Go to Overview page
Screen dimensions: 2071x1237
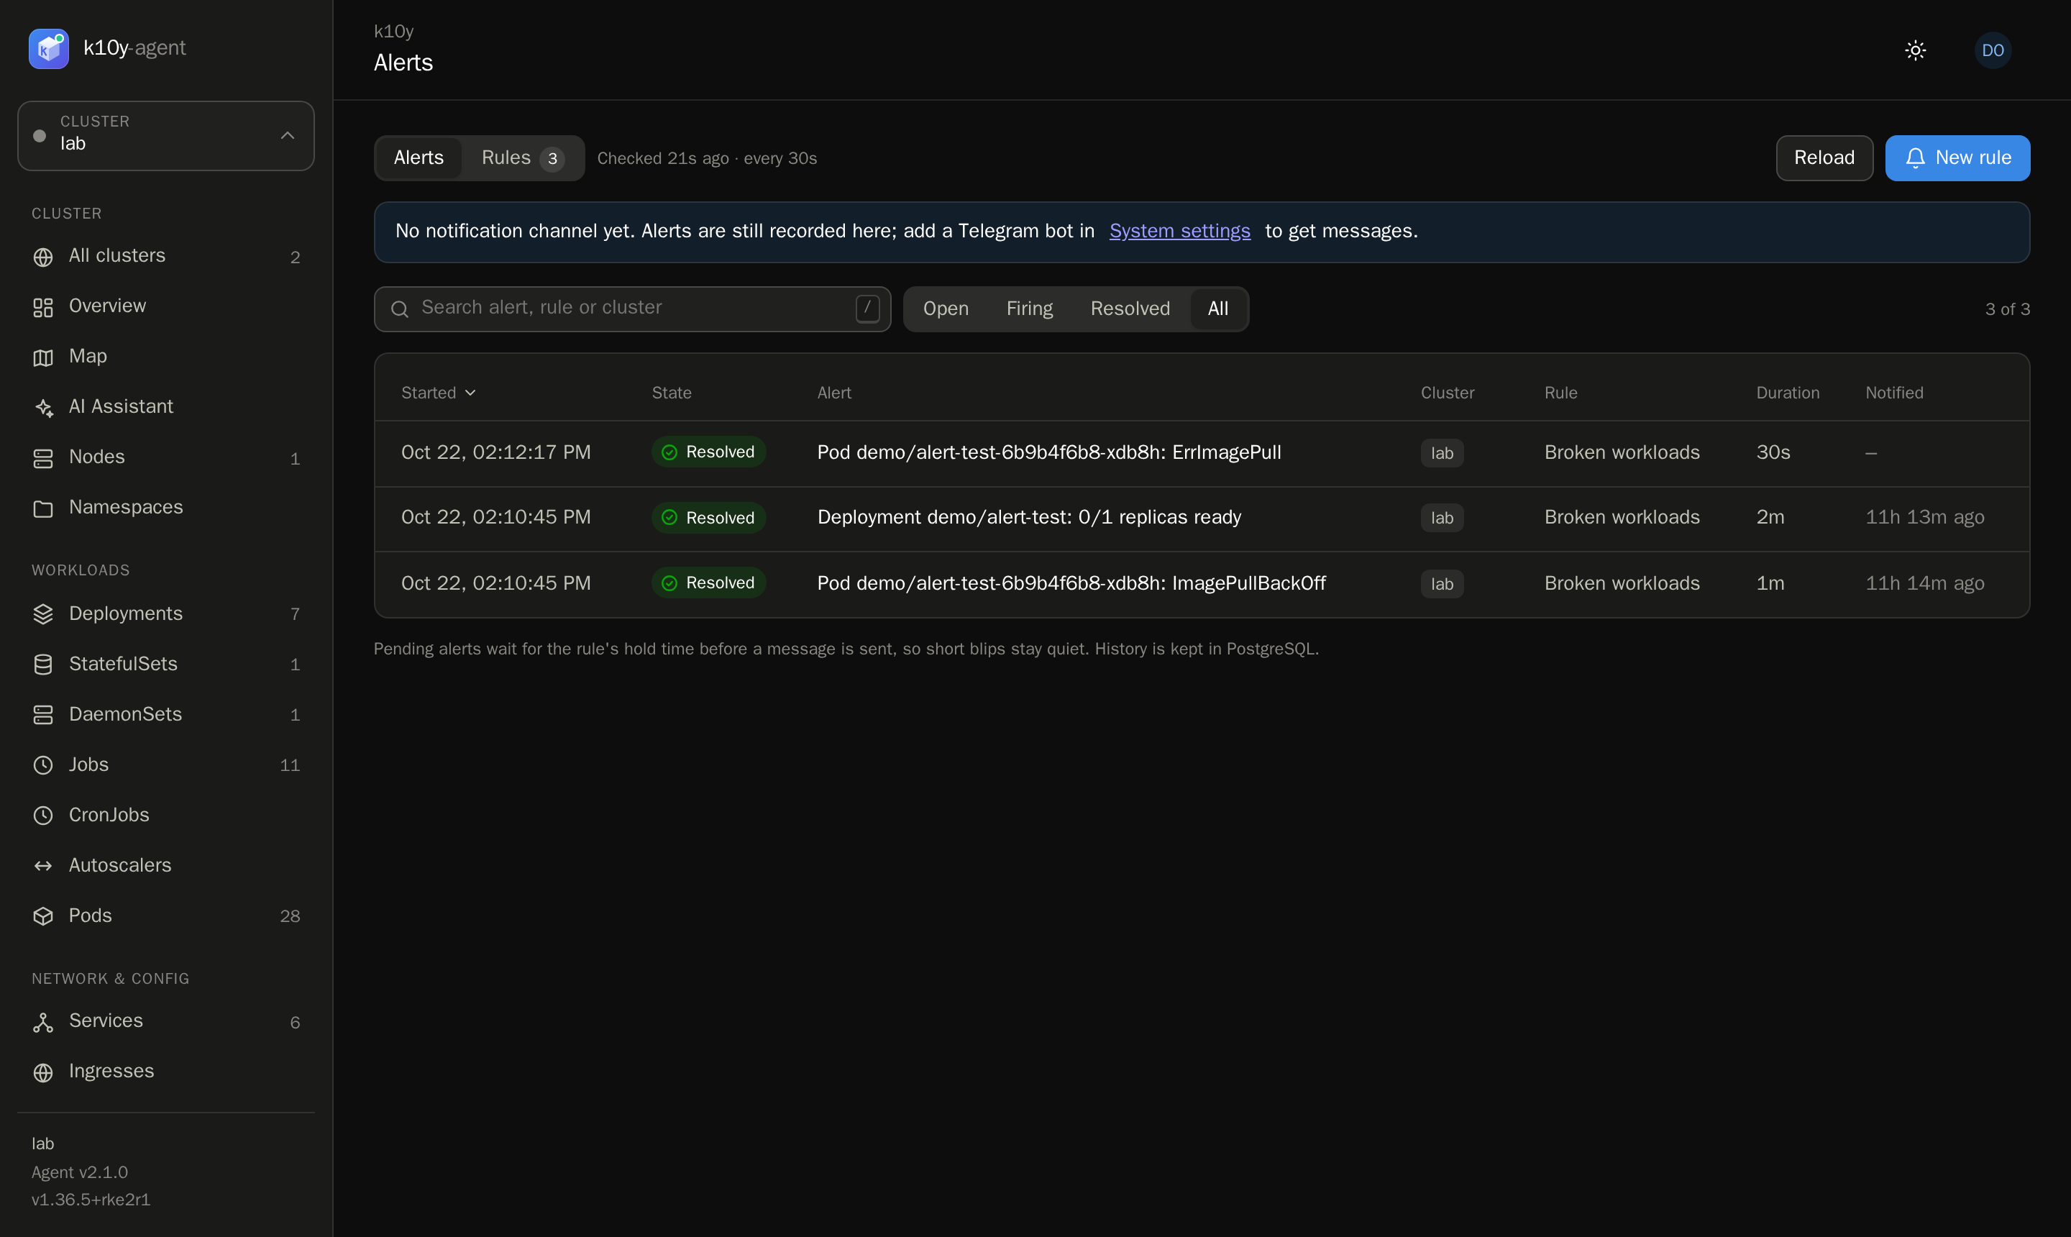[x=166, y=306]
